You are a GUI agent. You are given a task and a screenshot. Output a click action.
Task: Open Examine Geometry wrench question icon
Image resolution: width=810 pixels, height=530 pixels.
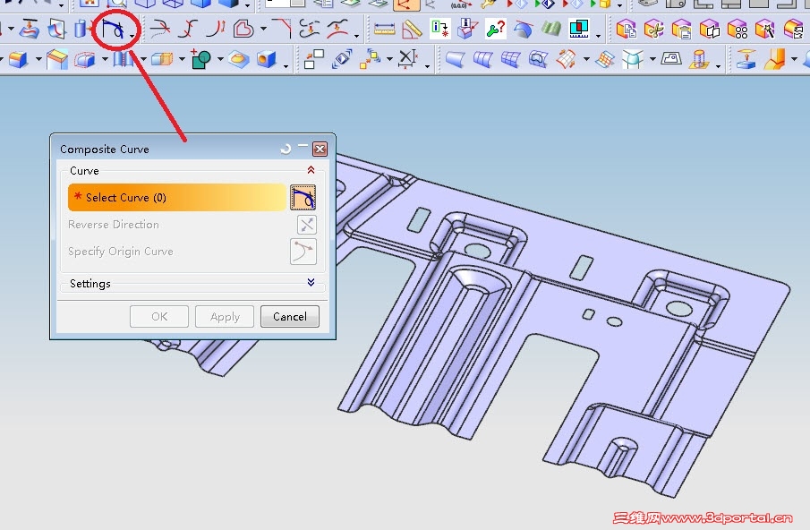point(496,29)
